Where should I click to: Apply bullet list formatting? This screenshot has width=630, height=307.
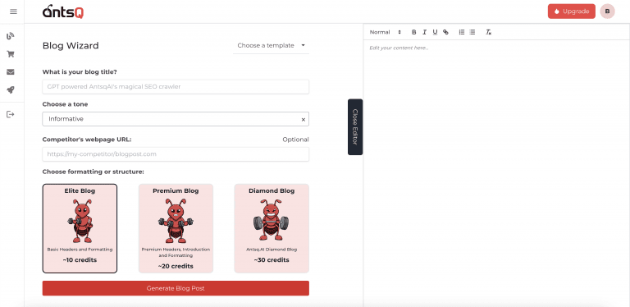tap(472, 32)
